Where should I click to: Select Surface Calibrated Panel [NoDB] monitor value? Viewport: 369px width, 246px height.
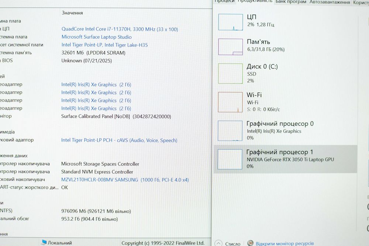tap(116, 117)
